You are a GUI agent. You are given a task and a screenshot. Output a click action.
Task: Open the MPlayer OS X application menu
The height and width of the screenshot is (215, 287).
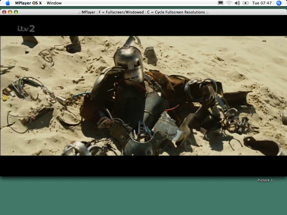point(28,3)
